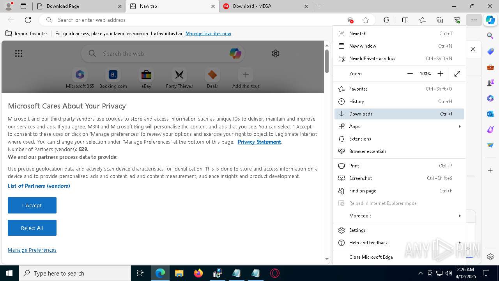Select New window from the menu
Image resolution: width=499 pixels, height=281 pixels.
(399, 46)
